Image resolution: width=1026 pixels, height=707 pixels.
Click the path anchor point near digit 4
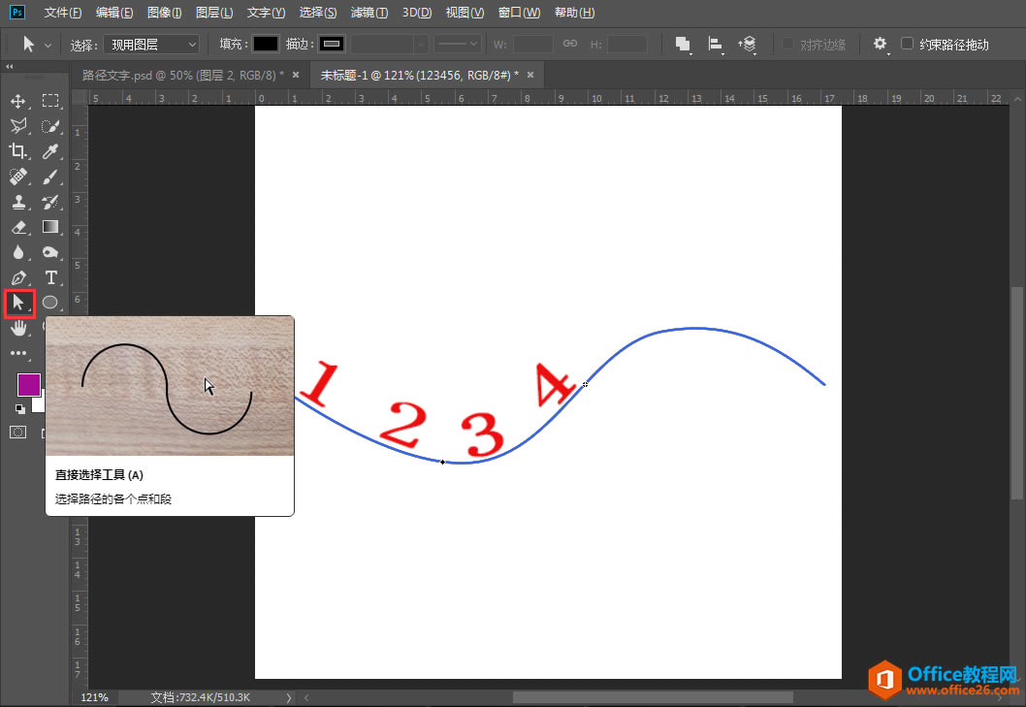point(585,384)
